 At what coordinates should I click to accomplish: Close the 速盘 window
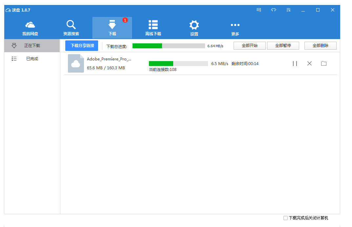click(333, 10)
